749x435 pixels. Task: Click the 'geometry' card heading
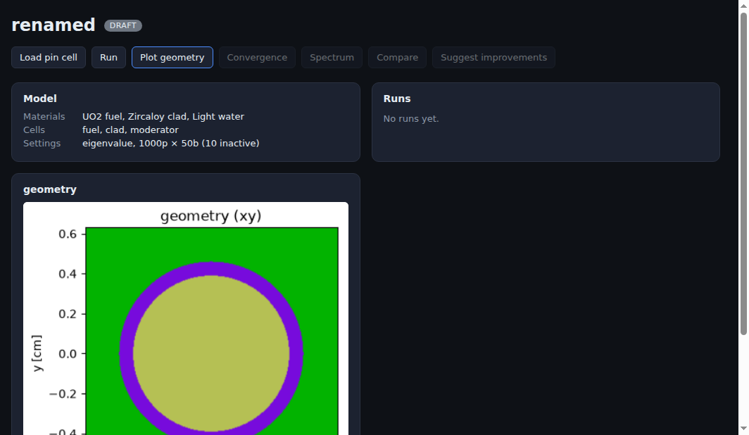[50, 189]
